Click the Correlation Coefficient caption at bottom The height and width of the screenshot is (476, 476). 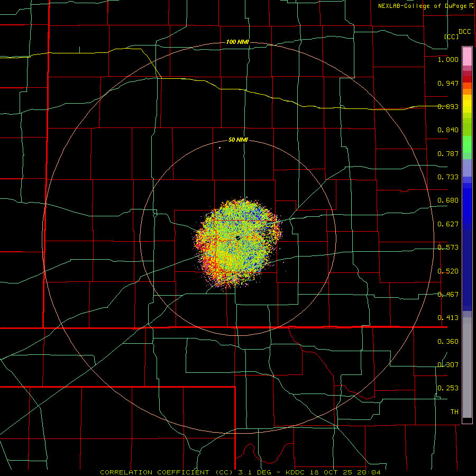(x=241, y=472)
